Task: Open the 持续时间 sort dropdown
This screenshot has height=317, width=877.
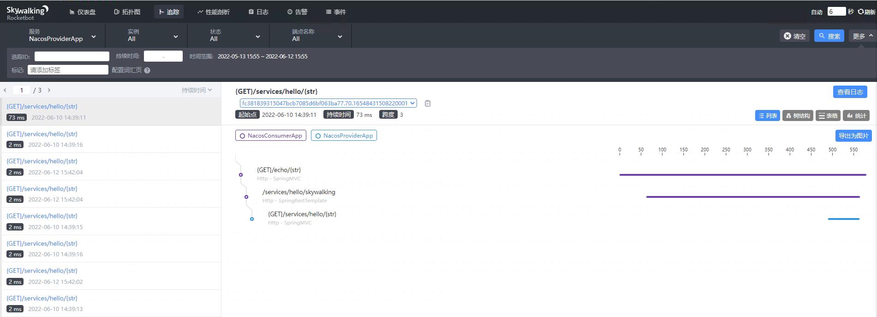Action: pos(197,90)
